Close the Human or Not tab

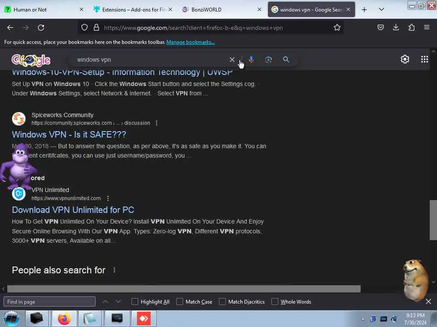(x=82, y=9)
